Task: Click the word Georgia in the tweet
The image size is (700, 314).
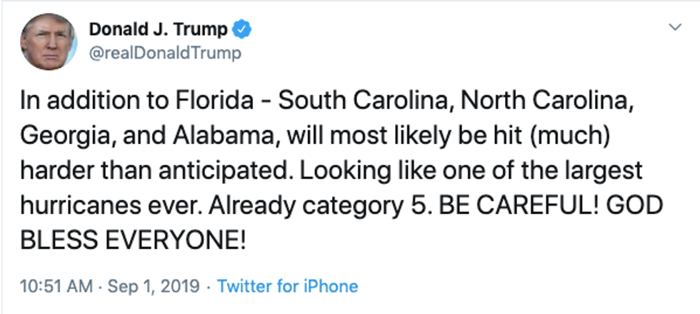Action: (x=61, y=136)
